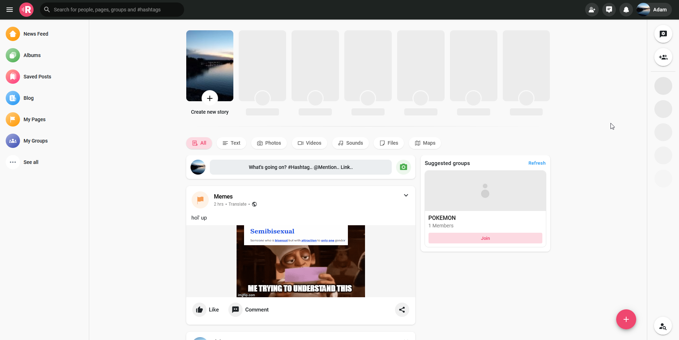Screen dimensions: 679x340
Task: Click the Blog sidebar icon
Action: 13,98
